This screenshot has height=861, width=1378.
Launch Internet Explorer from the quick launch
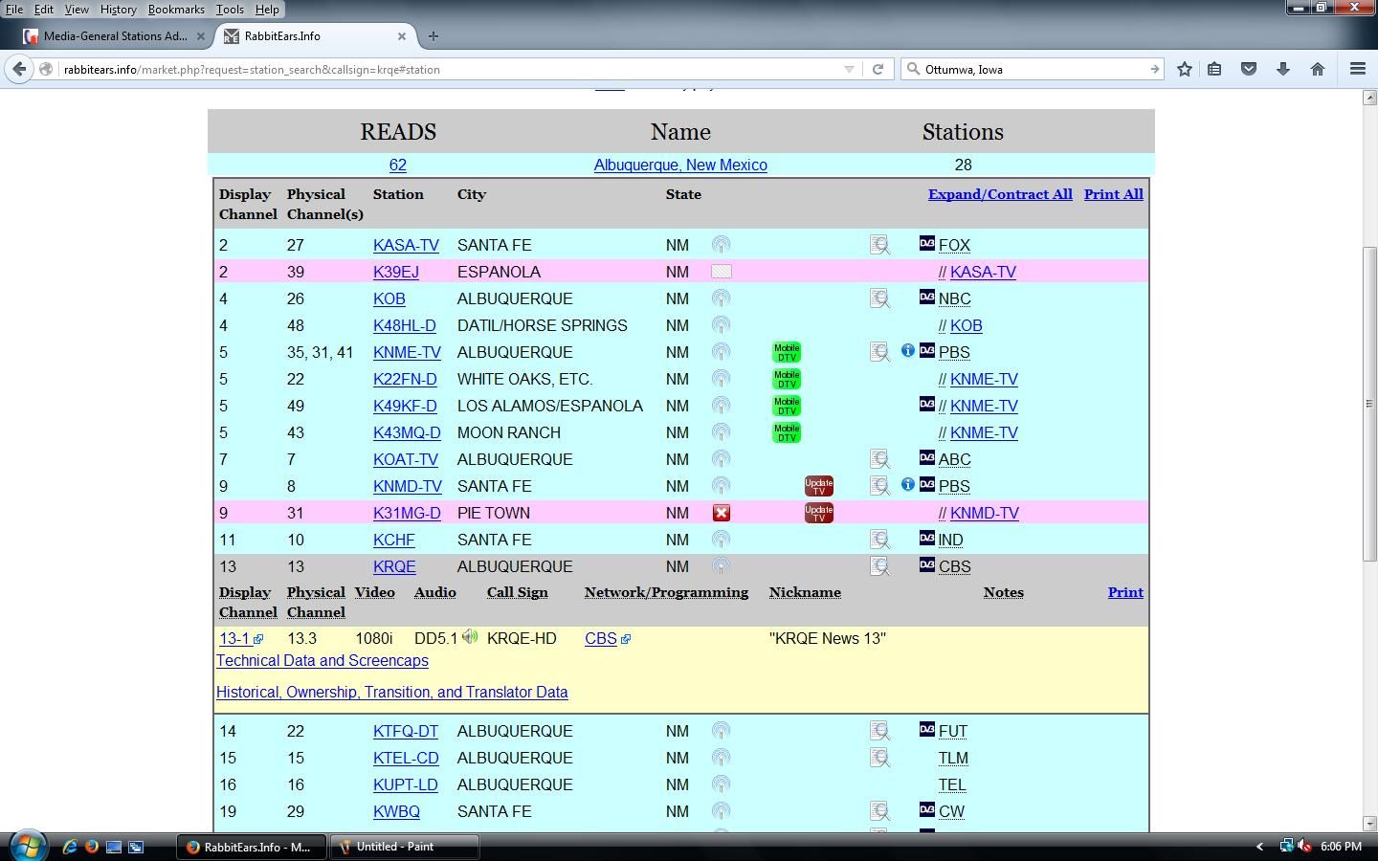(x=70, y=847)
